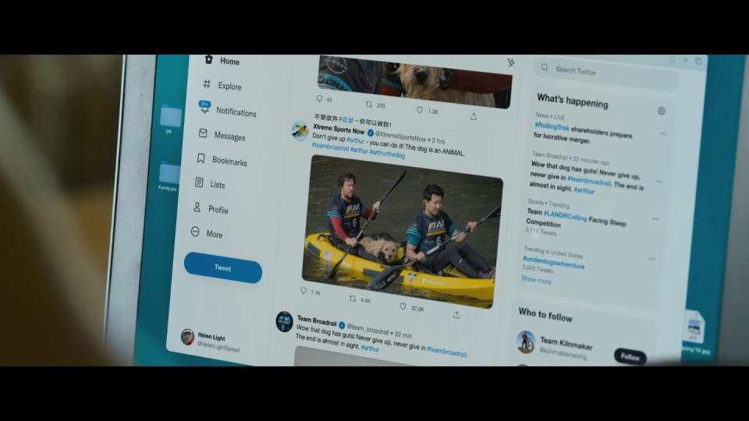The image size is (749, 421).
Task: Open the Helen Light account switcher
Action: pyautogui.click(x=210, y=341)
